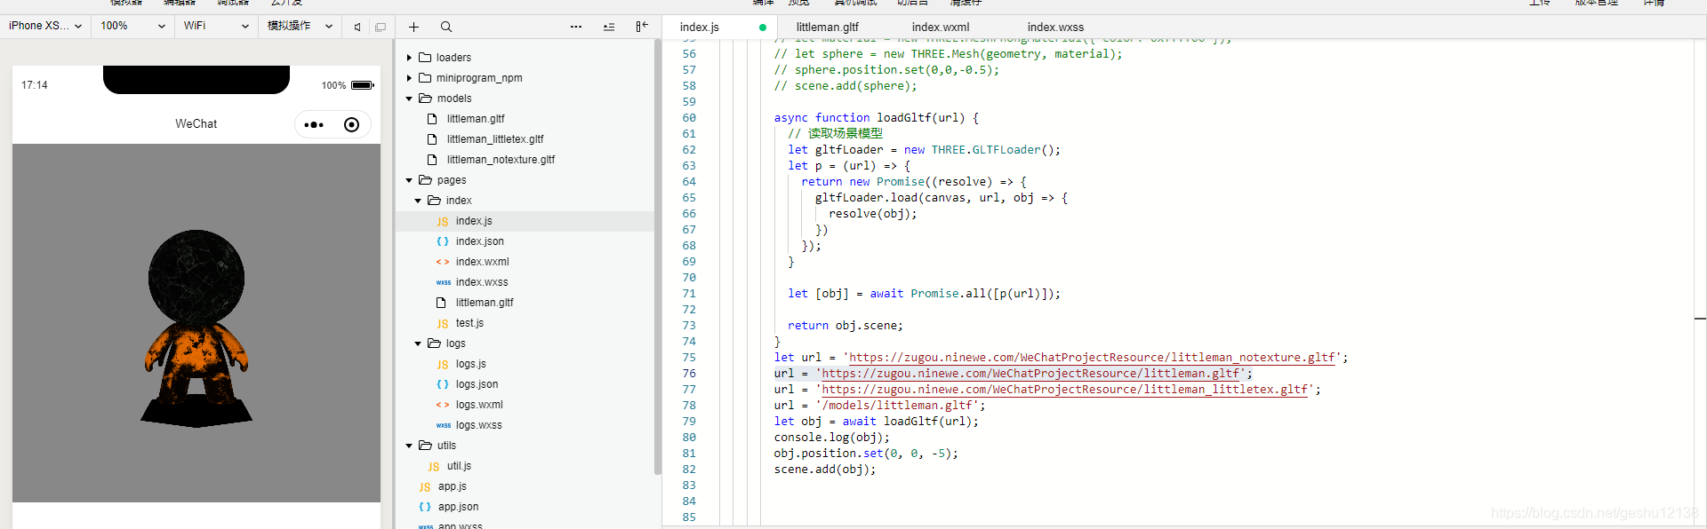Switch to the littleman.gltf tab
This screenshot has width=1707, height=529.
(827, 27)
